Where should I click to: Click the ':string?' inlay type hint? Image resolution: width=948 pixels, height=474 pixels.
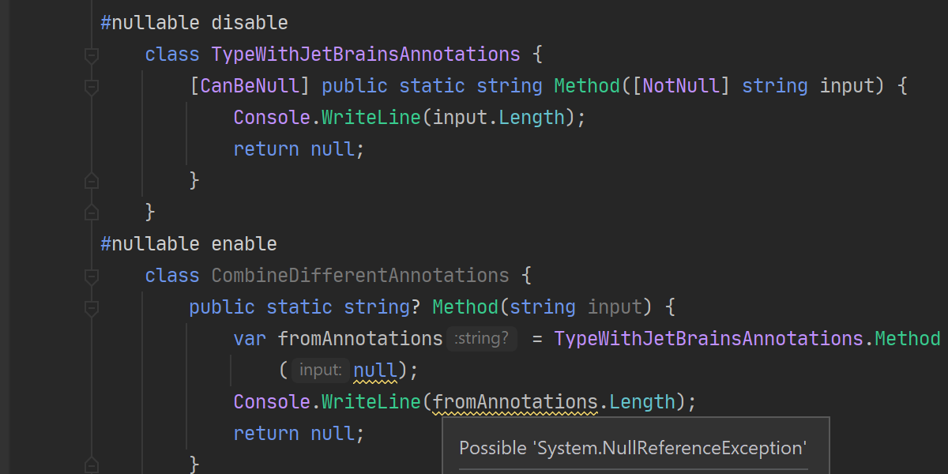tap(482, 339)
